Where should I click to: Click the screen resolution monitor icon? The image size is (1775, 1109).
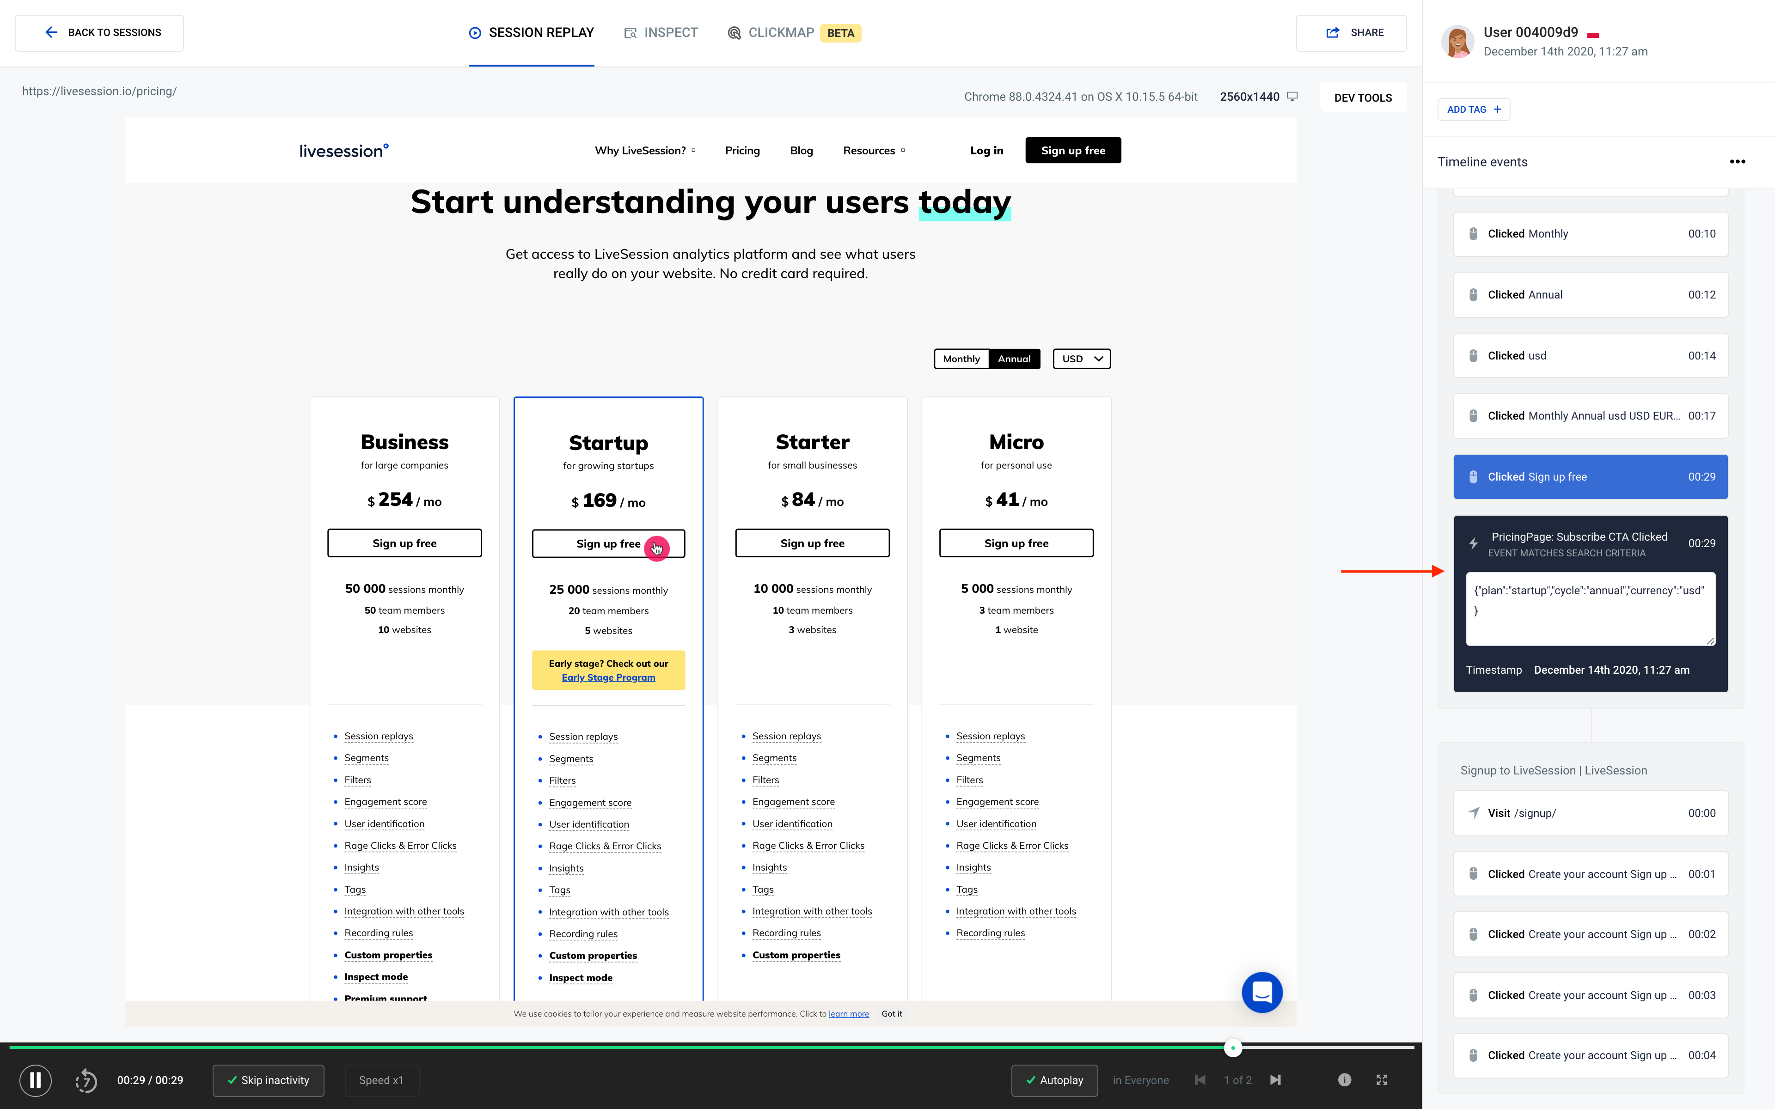pos(1292,97)
